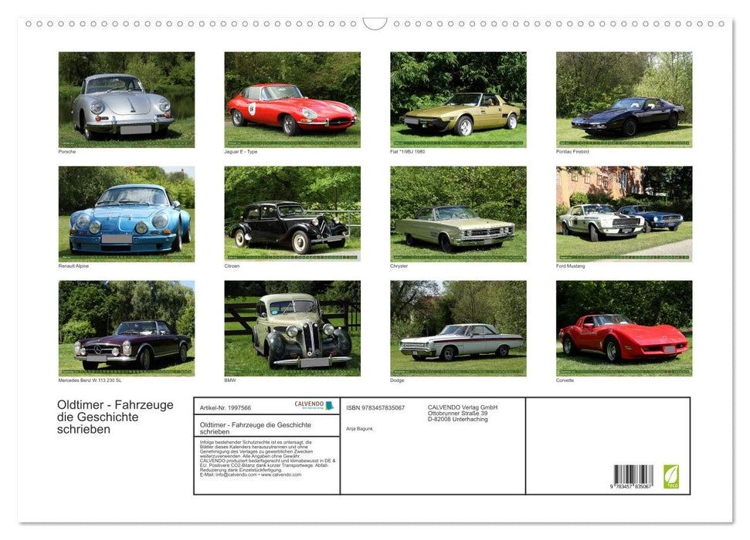Click the Pontiac Firebird picture

pyautogui.click(x=625, y=99)
